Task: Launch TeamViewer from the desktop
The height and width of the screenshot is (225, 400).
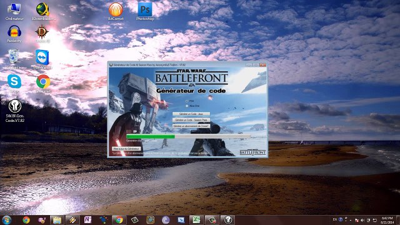Action: pos(42,59)
